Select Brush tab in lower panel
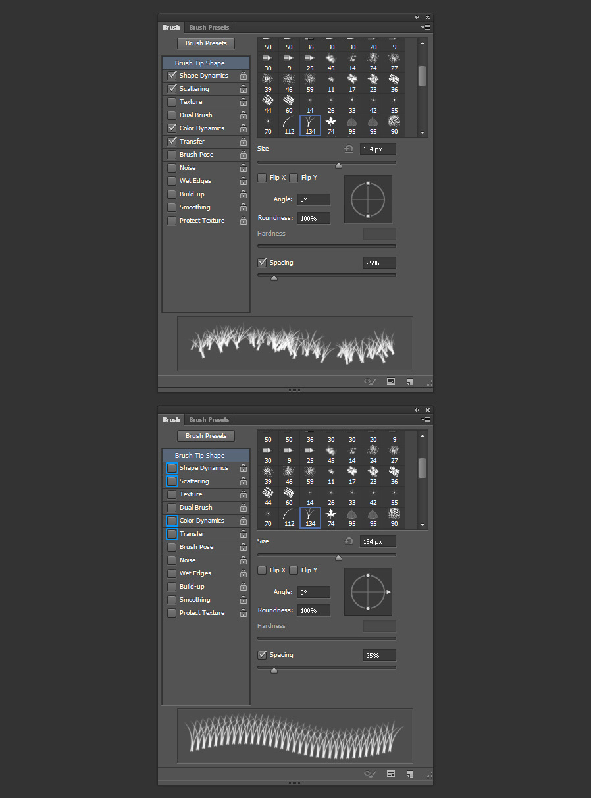The height and width of the screenshot is (798, 591). click(x=171, y=420)
